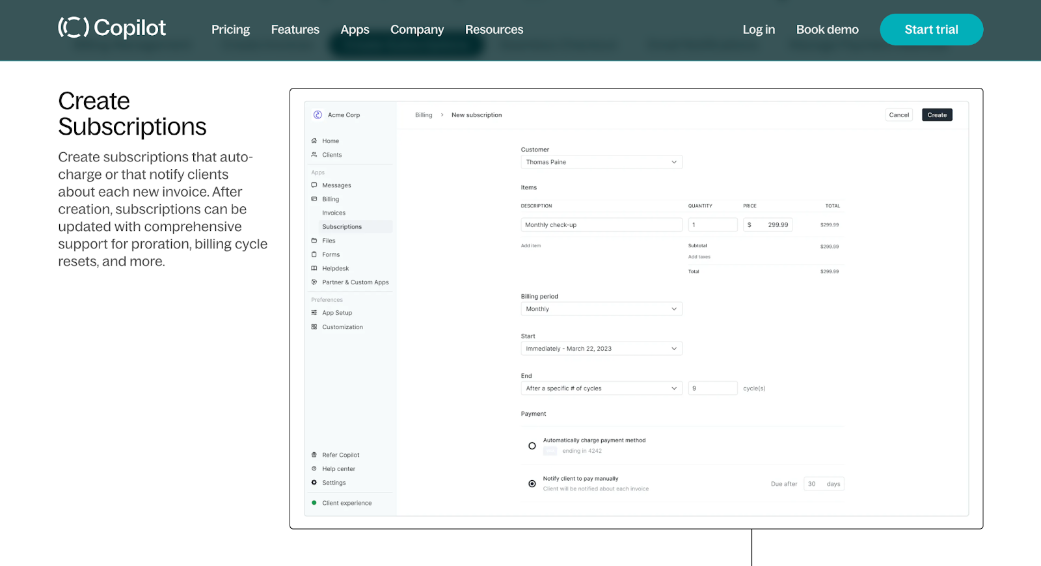Click the 'Create Subscriptions' heading
The image size is (1041, 566).
[x=132, y=114]
